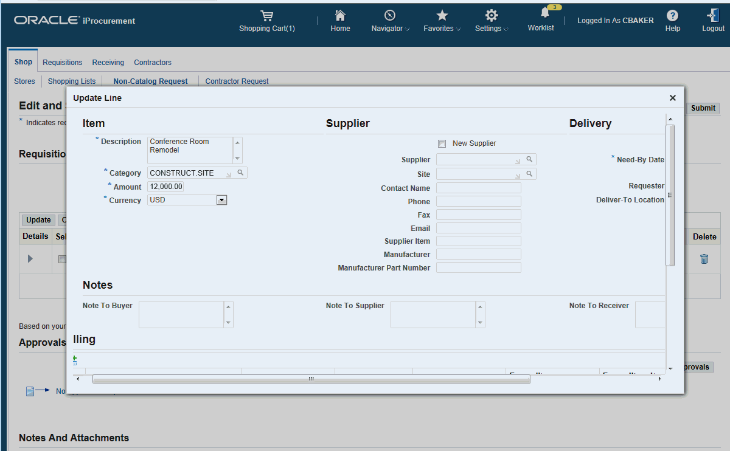Image resolution: width=730 pixels, height=451 pixels.
Task: Click the Site search magnifier icon
Action: (x=530, y=174)
